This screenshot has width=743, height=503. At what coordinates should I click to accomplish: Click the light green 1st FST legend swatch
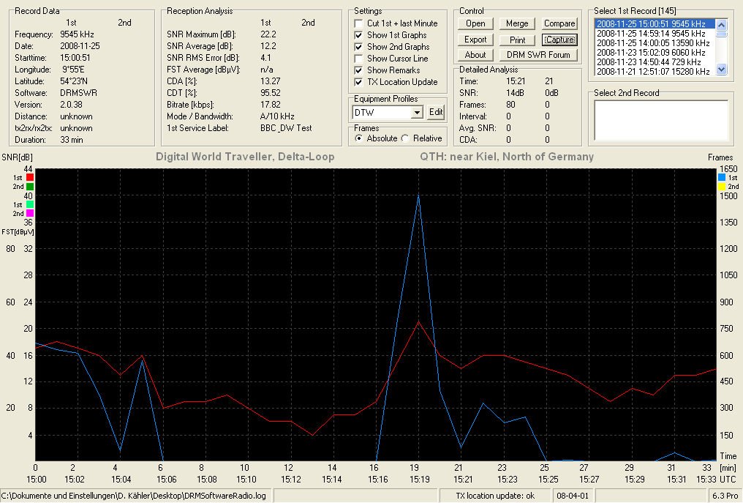pos(30,204)
